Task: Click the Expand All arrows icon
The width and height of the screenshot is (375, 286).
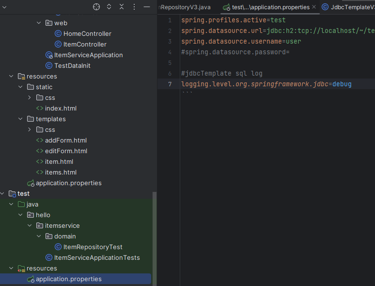Action: click(109, 7)
